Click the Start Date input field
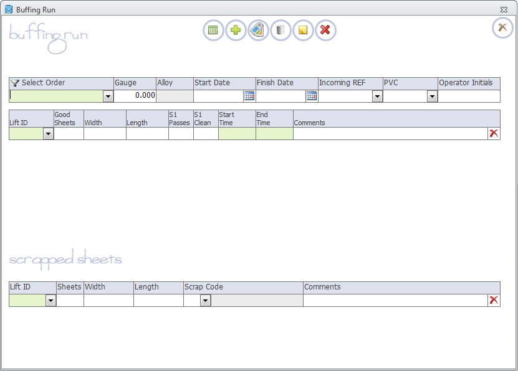The width and height of the screenshot is (518, 371). point(219,96)
